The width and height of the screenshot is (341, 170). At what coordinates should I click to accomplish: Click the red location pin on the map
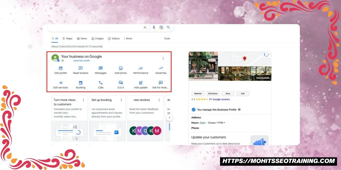[x=245, y=58]
